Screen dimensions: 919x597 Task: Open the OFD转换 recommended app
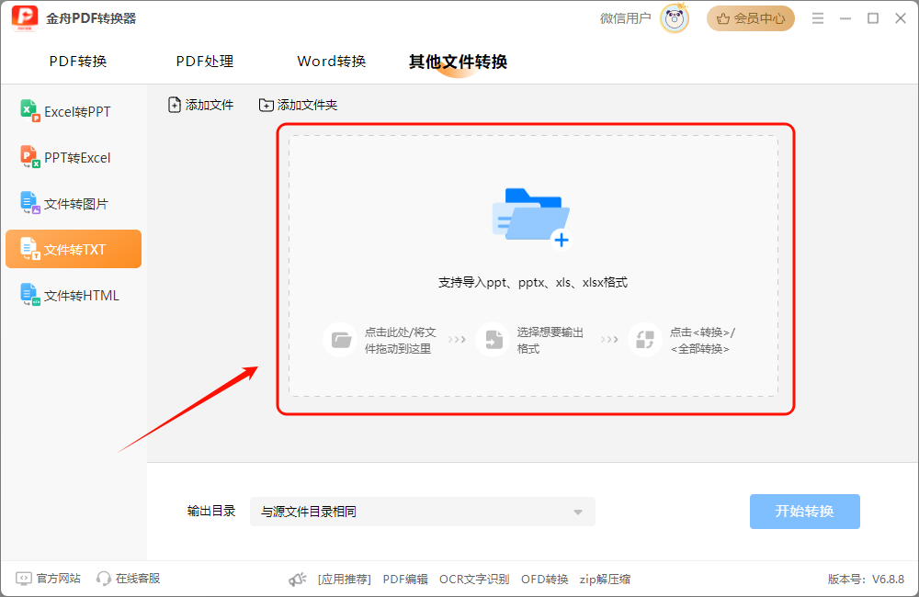tap(544, 580)
